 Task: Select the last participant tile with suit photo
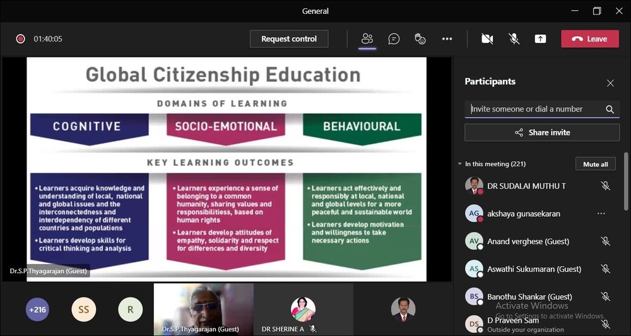click(403, 309)
